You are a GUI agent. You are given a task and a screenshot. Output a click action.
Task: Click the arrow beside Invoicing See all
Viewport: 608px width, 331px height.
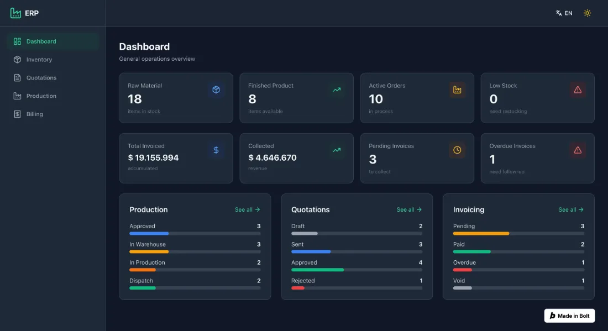click(581, 209)
